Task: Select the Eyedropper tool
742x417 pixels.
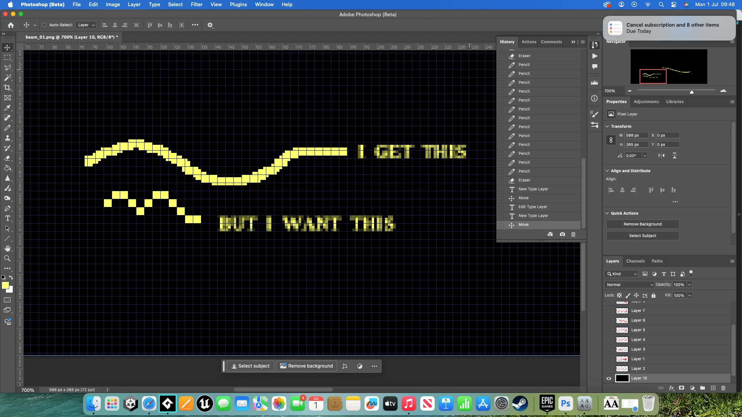Action: tap(7, 108)
